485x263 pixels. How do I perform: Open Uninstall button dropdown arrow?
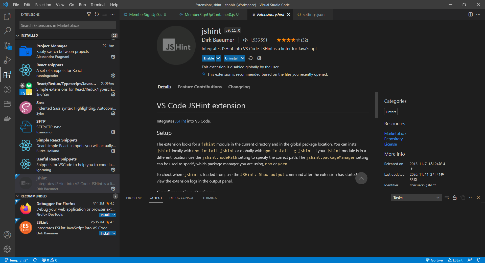[242, 58]
